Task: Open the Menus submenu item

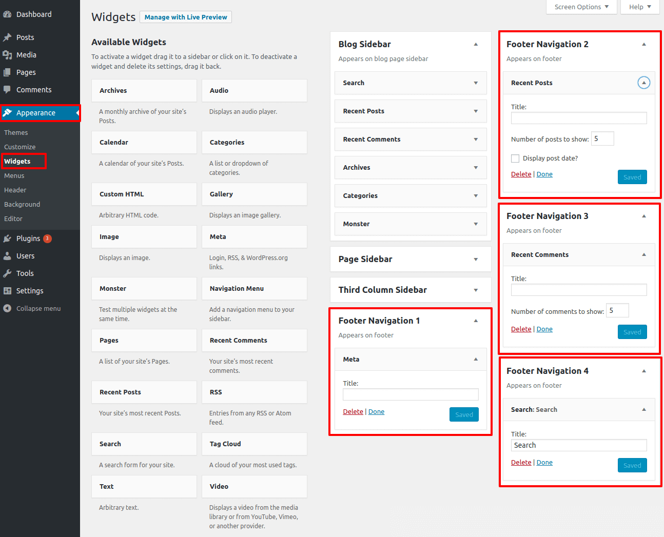Action: tap(14, 176)
